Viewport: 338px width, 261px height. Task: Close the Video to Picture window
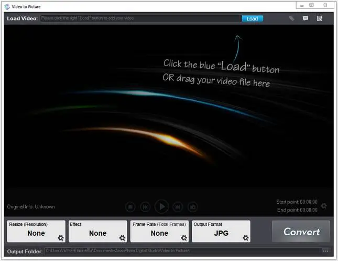[x=325, y=5]
